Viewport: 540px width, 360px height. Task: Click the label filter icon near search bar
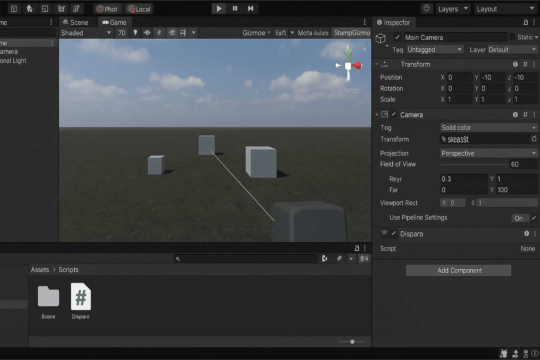point(339,258)
